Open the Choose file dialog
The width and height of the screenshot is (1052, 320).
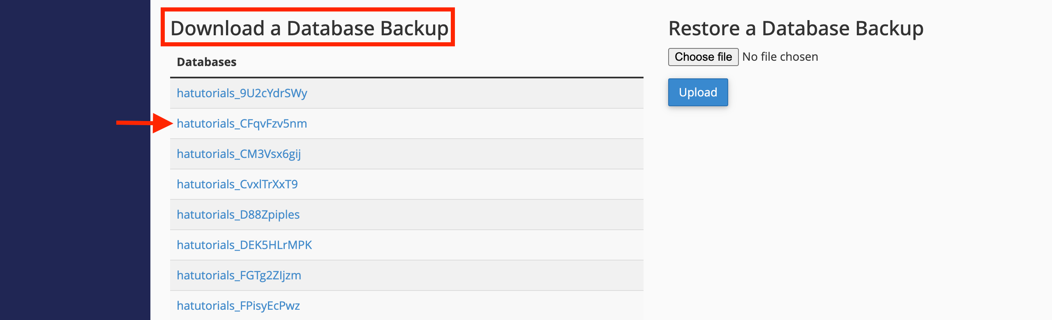[x=703, y=57]
